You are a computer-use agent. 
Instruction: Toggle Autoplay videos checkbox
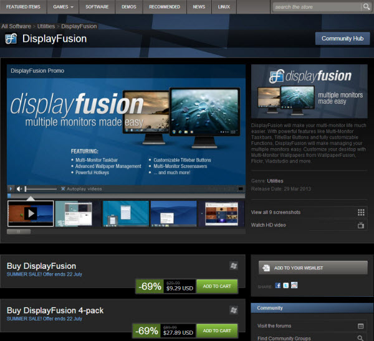click(x=63, y=189)
